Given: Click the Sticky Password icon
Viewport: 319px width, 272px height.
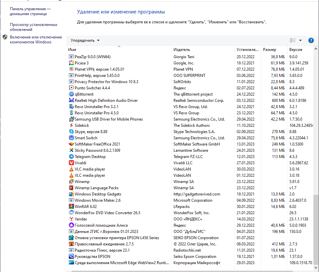Looking at the screenshot, I should [x=71, y=150].
